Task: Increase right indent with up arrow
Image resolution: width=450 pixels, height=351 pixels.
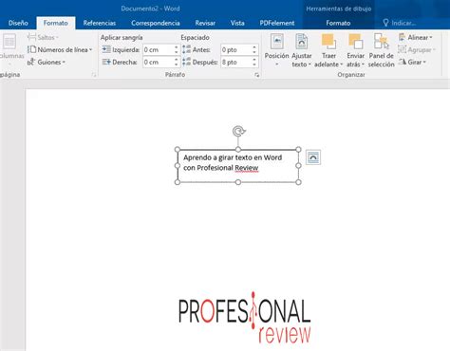Action: tap(177, 60)
